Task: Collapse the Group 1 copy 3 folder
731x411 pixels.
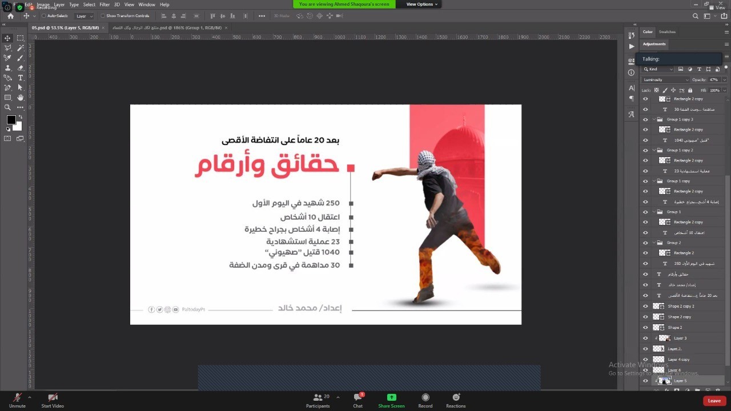Action: click(x=654, y=119)
